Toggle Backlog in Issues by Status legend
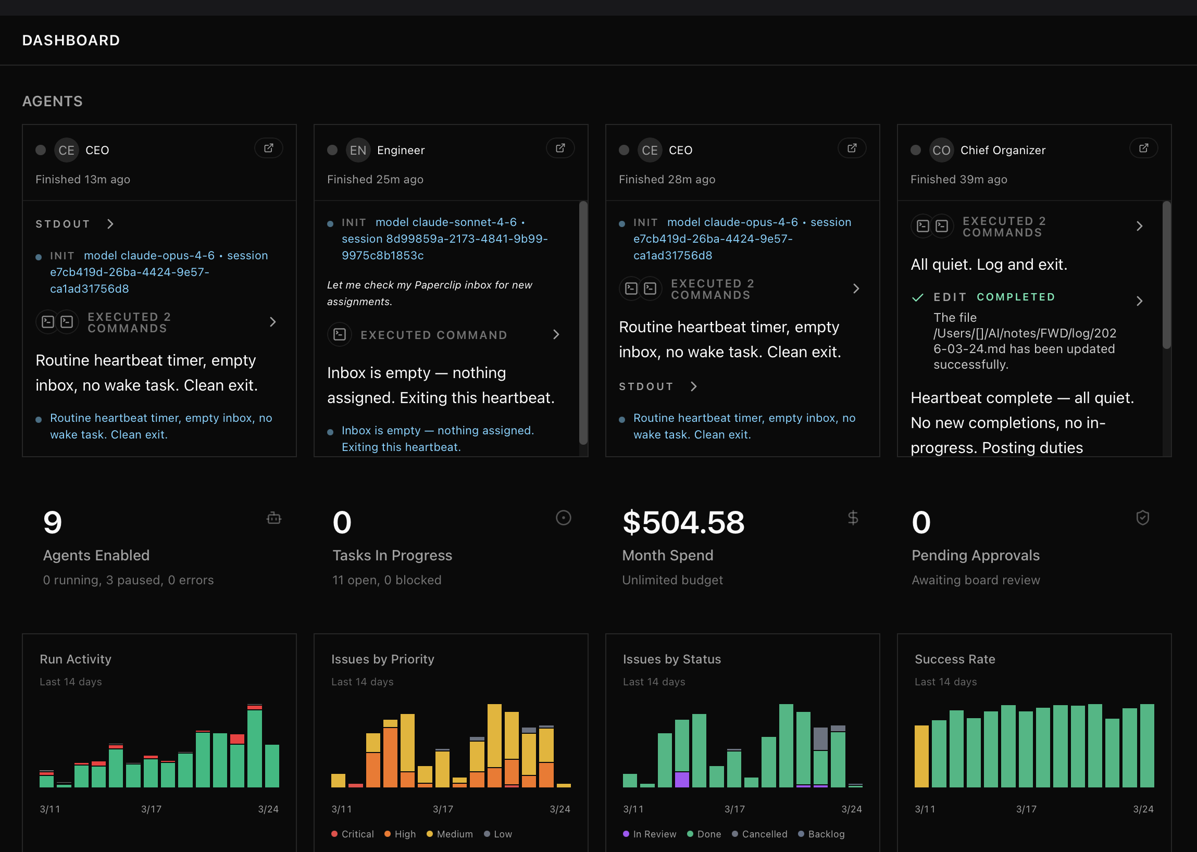 [x=821, y=834]
